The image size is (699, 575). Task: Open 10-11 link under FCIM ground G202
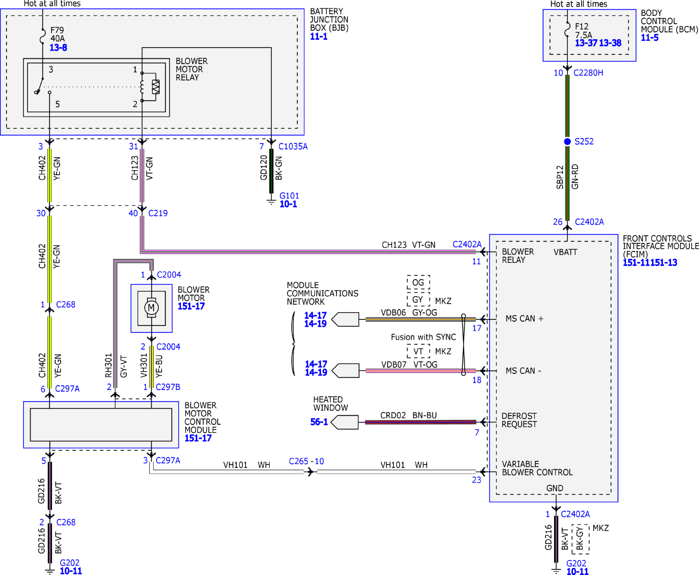click(577, 571)
